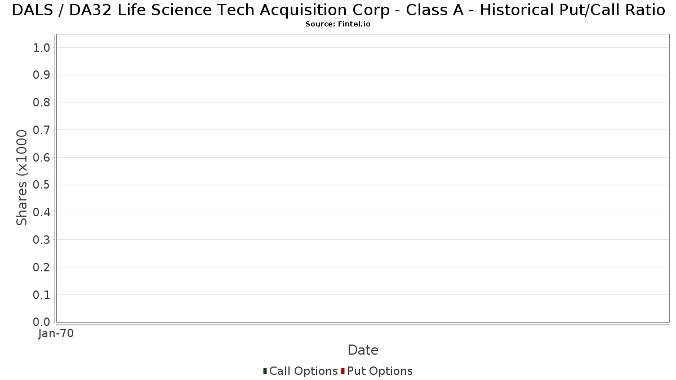The height and width of the screenshot is (380, 676).
Task: Toggle the Call Options legend label
Action: pos(304,371)
